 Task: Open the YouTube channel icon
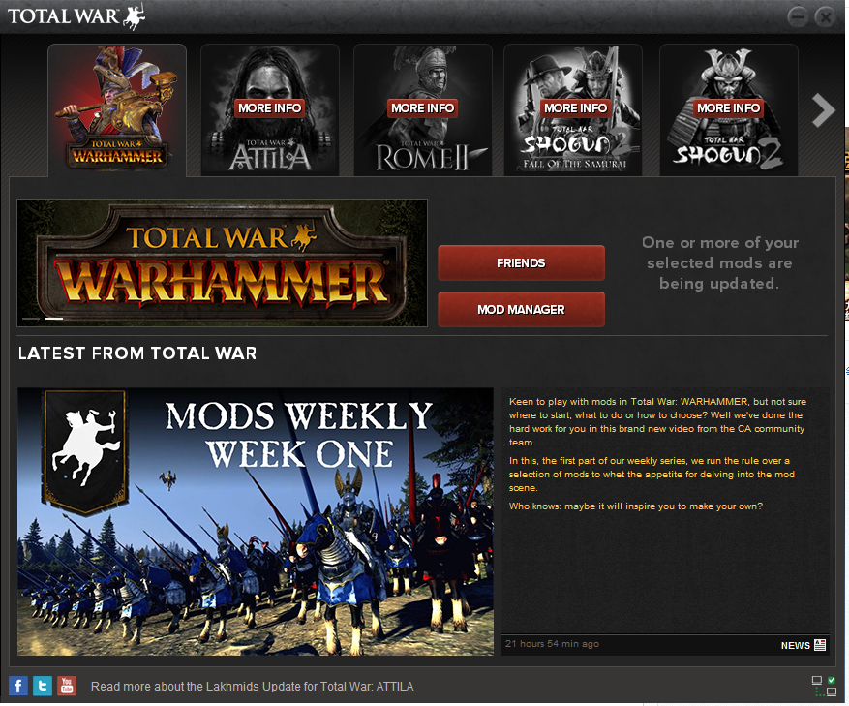tap(67, 686)
